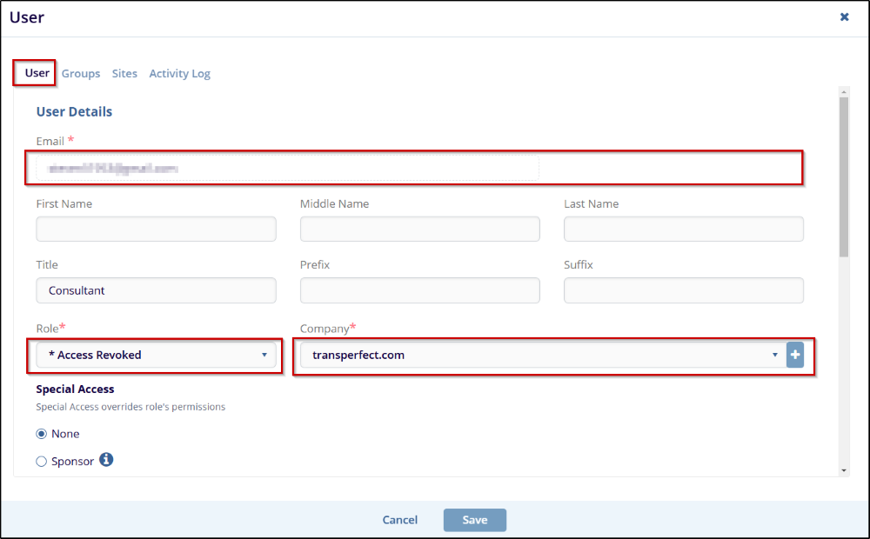Click the Middle Name field
Viewport: 870px width, 539px height.
(x=420, y=230)
